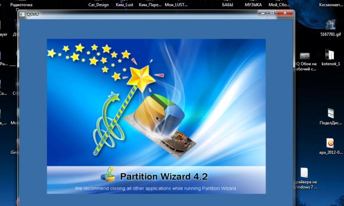Close the QEMU window
344x206 pixels.
click(x=284, y=13)
